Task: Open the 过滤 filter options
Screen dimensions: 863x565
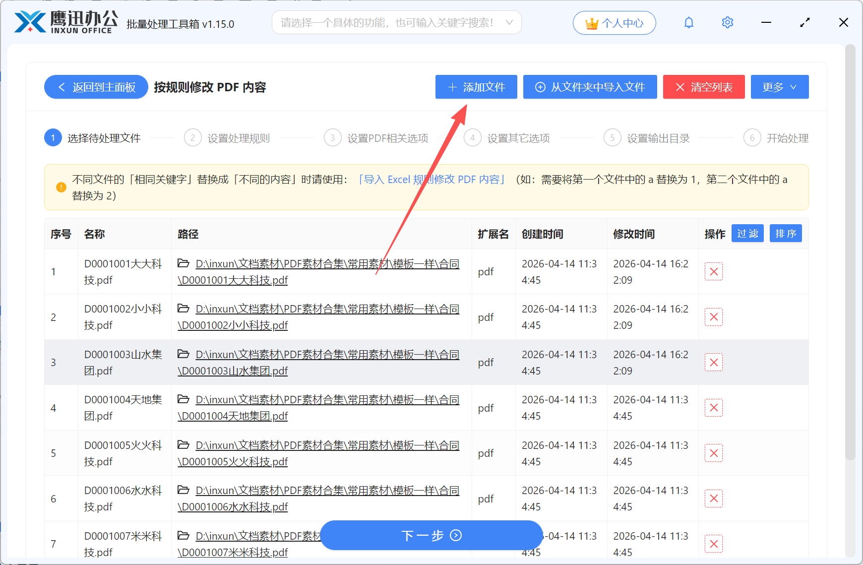Action: click(747, 233)
